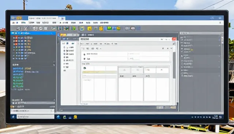
Task: Click the camera-shaped toolbar icon
Action: tap(133, 28)
